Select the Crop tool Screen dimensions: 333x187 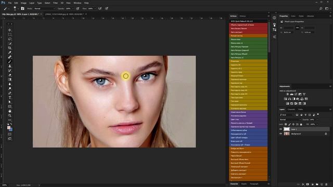(9, 48)
